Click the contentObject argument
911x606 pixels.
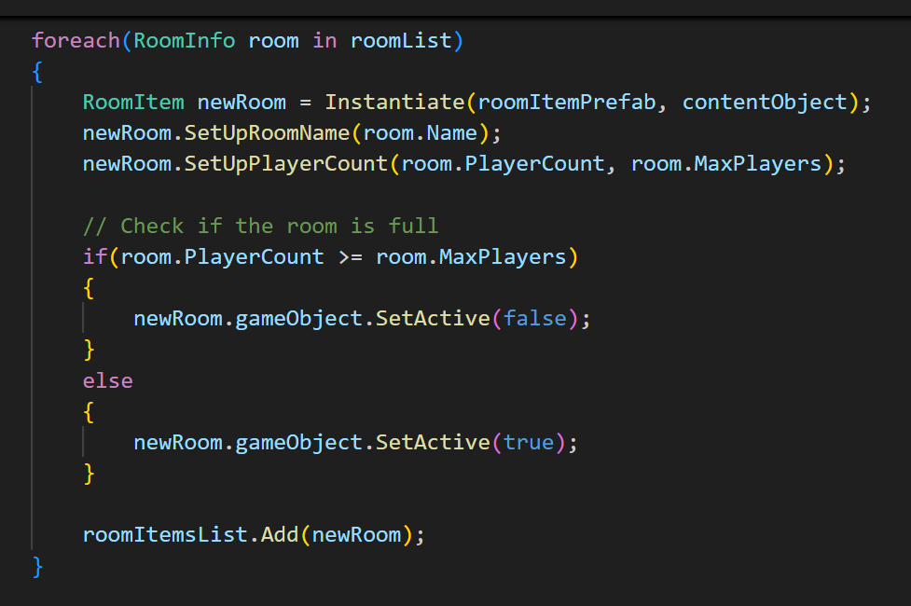764,103
